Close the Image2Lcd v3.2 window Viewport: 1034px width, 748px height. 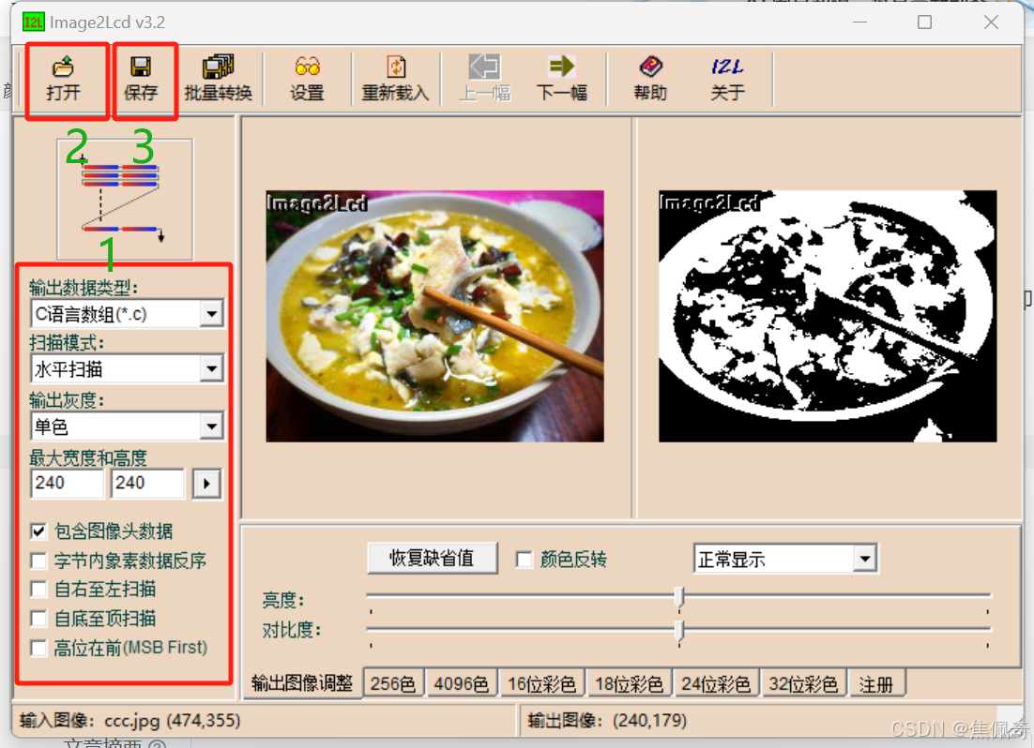pos(991,22)
